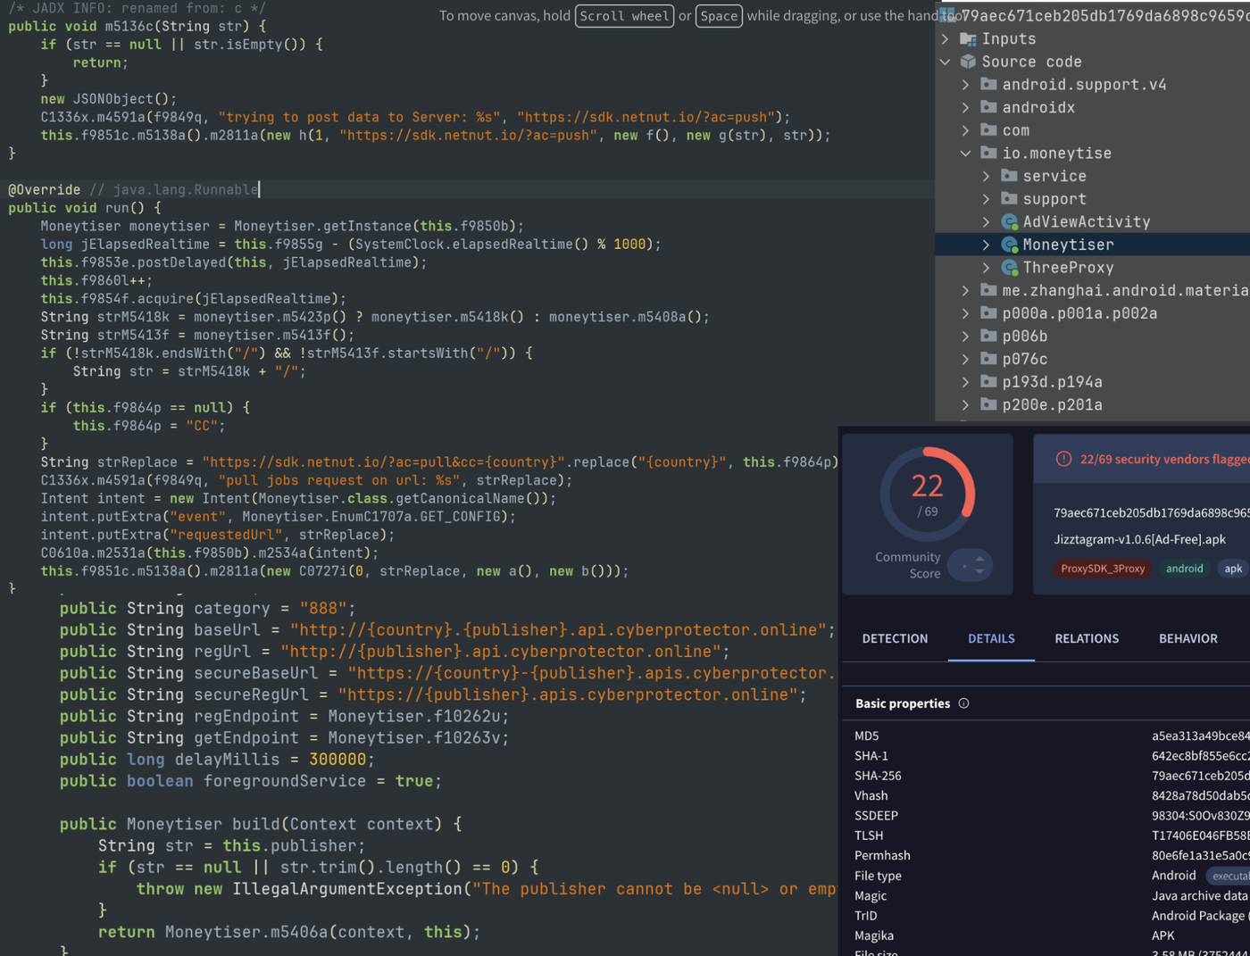Click the support package folder icon
The image size is (1250, 956).
[x=1009, y=199]
